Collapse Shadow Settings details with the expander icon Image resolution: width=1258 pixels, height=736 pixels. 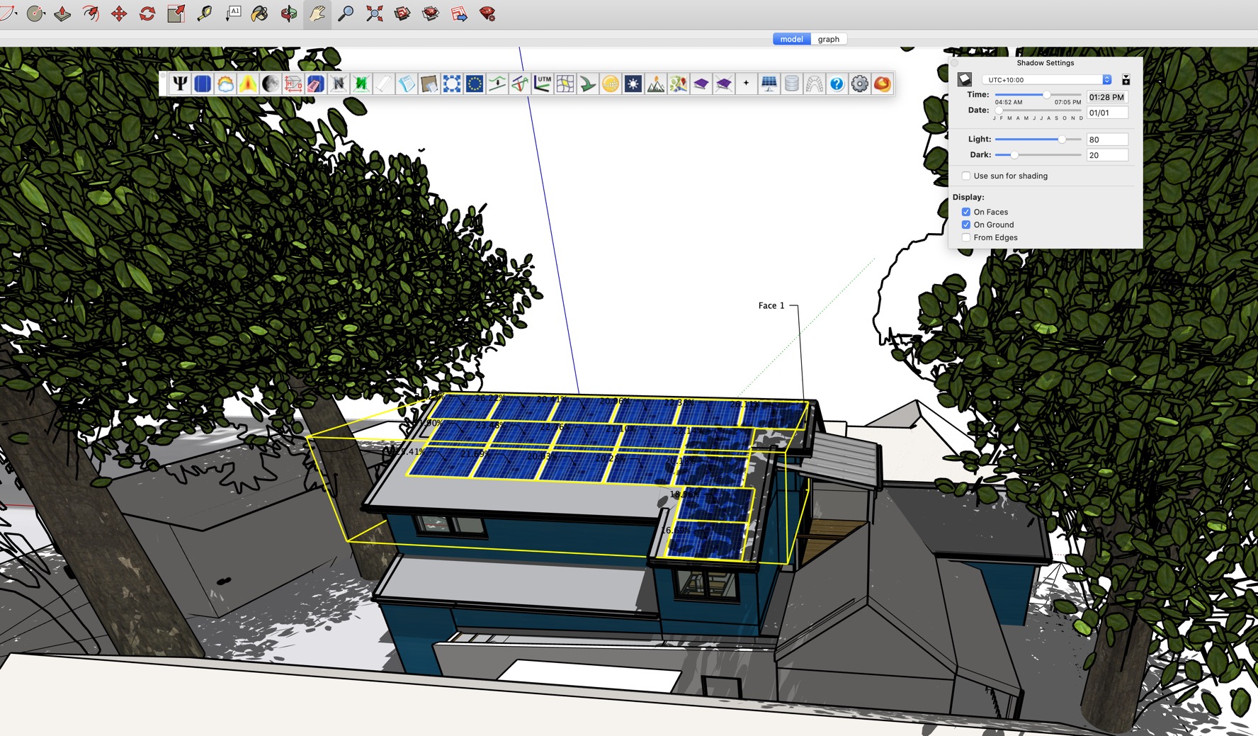1126,79
